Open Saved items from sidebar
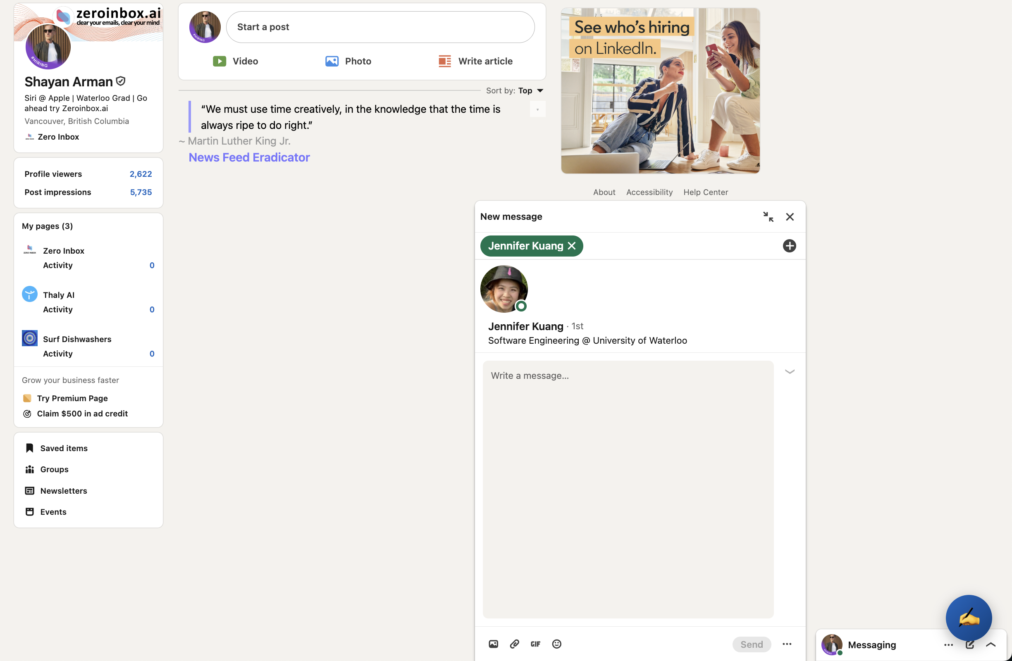This screenshot has width=1012, height=661. tap(64, 448)
